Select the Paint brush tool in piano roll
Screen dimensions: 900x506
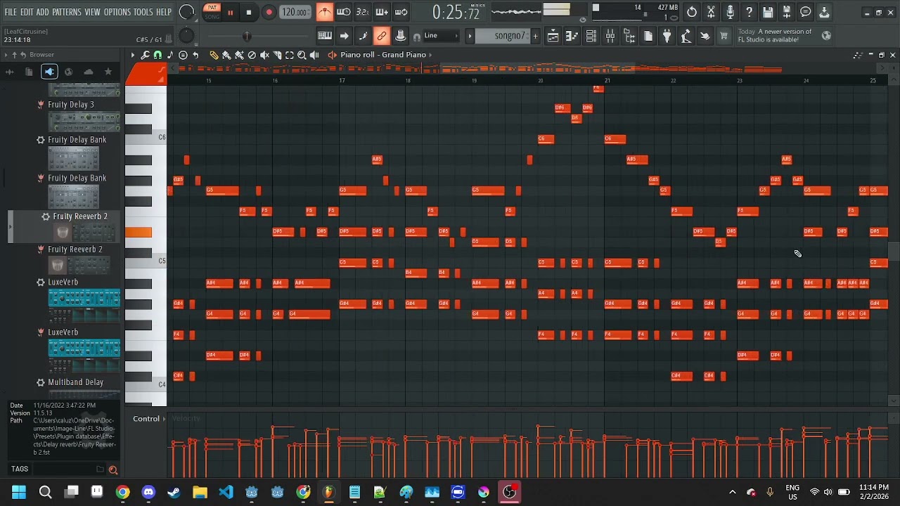tap(226, 55)
